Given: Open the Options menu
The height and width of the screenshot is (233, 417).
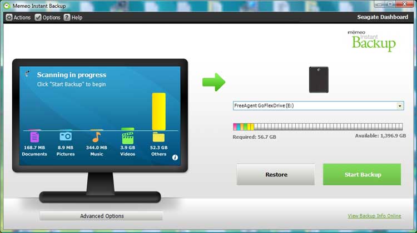Looking at the screenshot, I should point(48,18).
